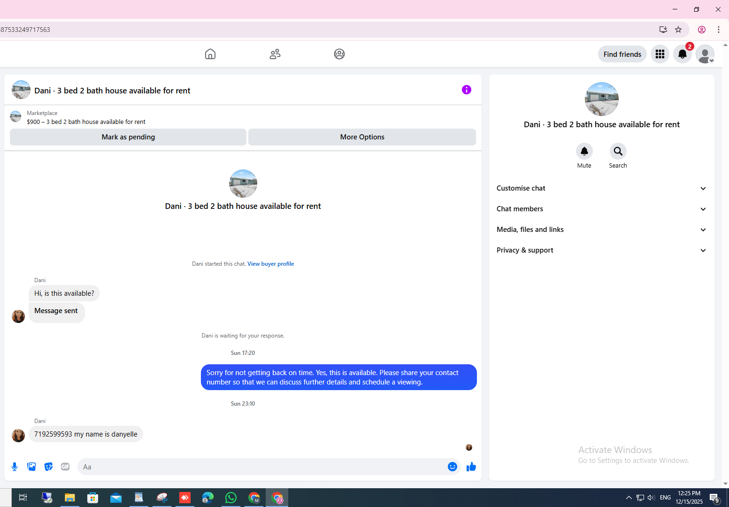Click the 'Hi, is this available?' message

(x=64, y=293)
